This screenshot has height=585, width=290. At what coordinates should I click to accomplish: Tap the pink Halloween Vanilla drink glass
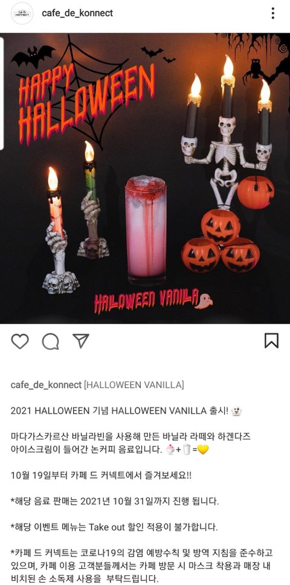146,231
